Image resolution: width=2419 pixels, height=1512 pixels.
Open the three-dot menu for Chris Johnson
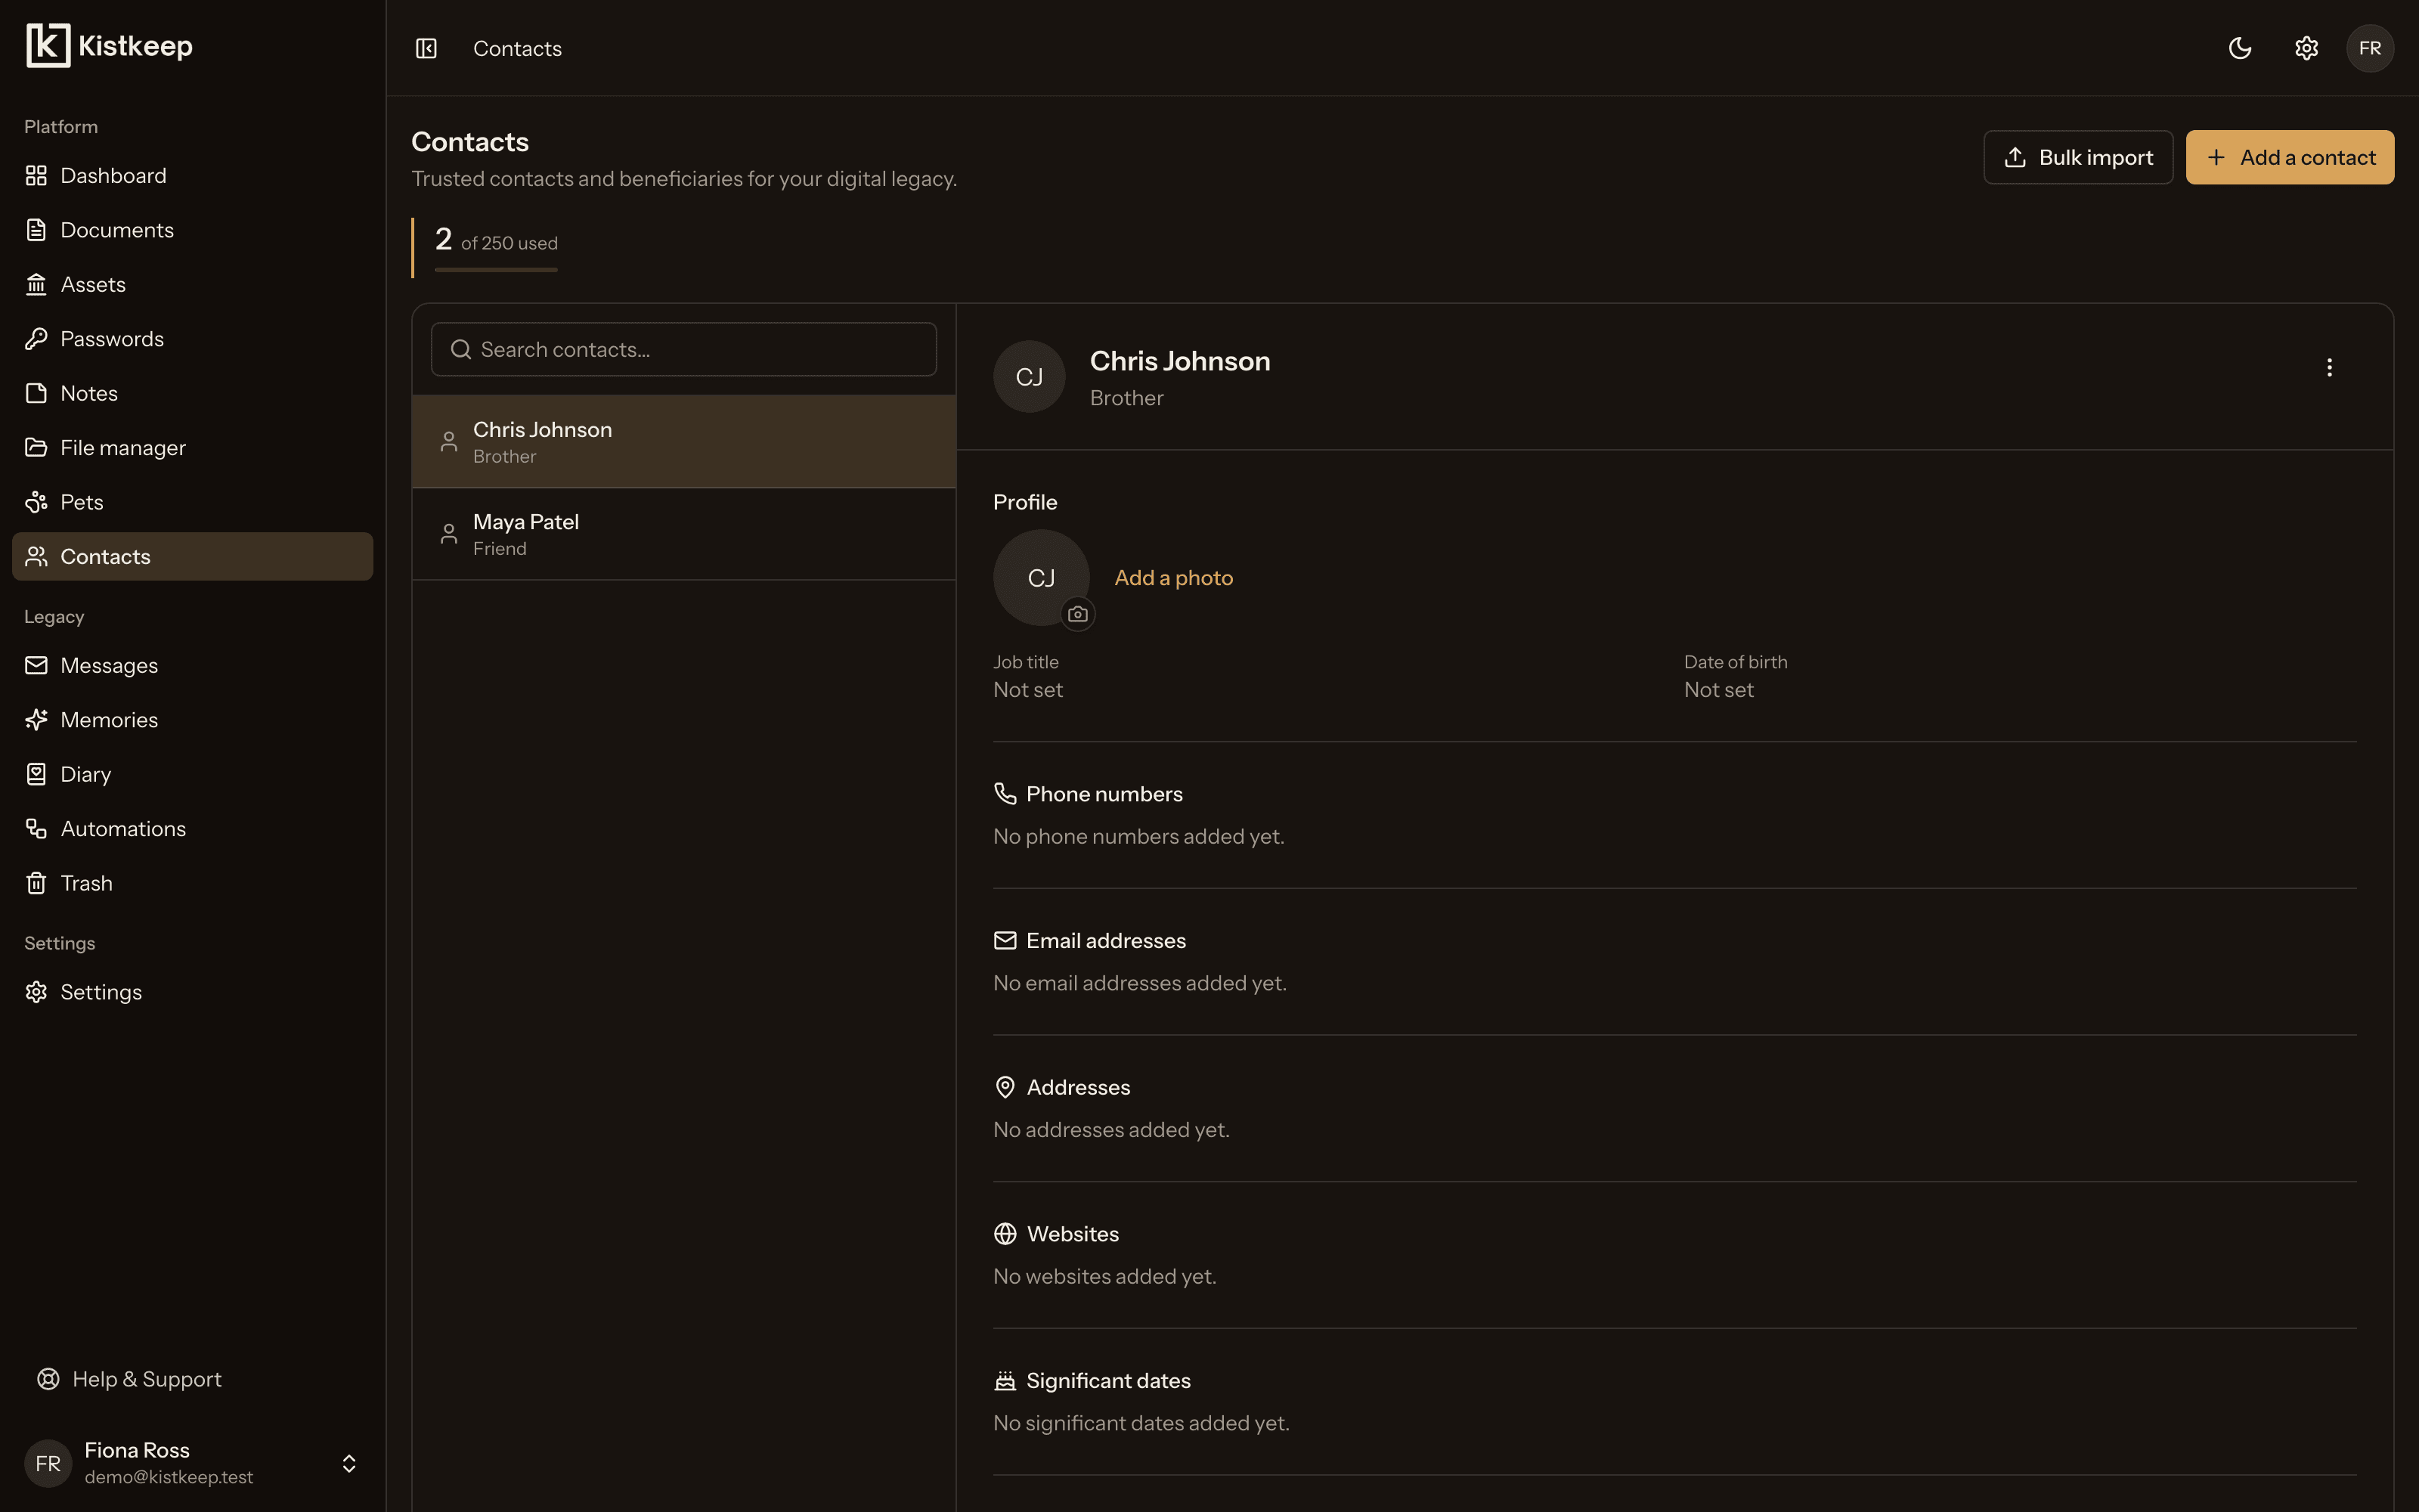point(2329,367)
